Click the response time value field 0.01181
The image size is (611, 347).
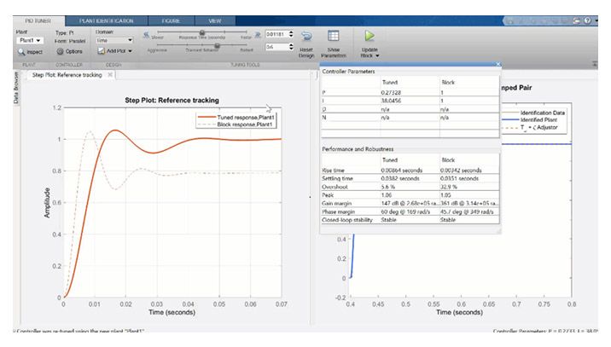click(x=275, y=34)
